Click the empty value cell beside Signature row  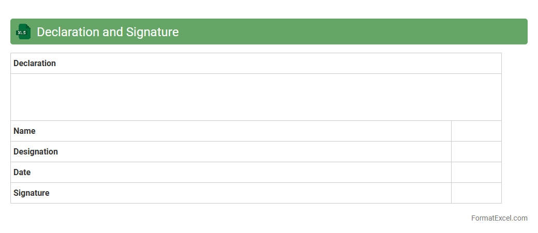click(476, 193)
